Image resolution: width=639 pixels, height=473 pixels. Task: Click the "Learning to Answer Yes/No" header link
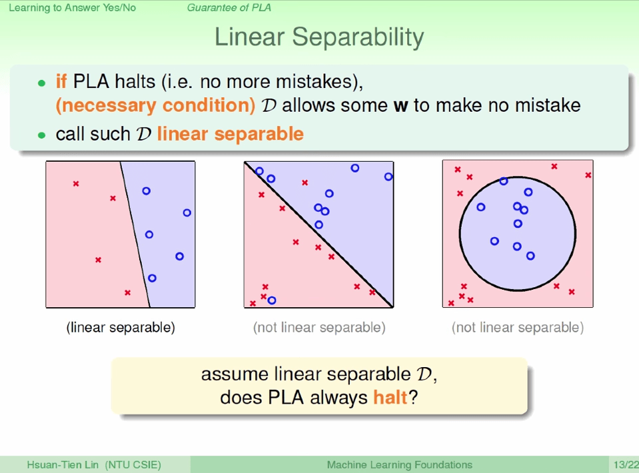click(72, 8)
